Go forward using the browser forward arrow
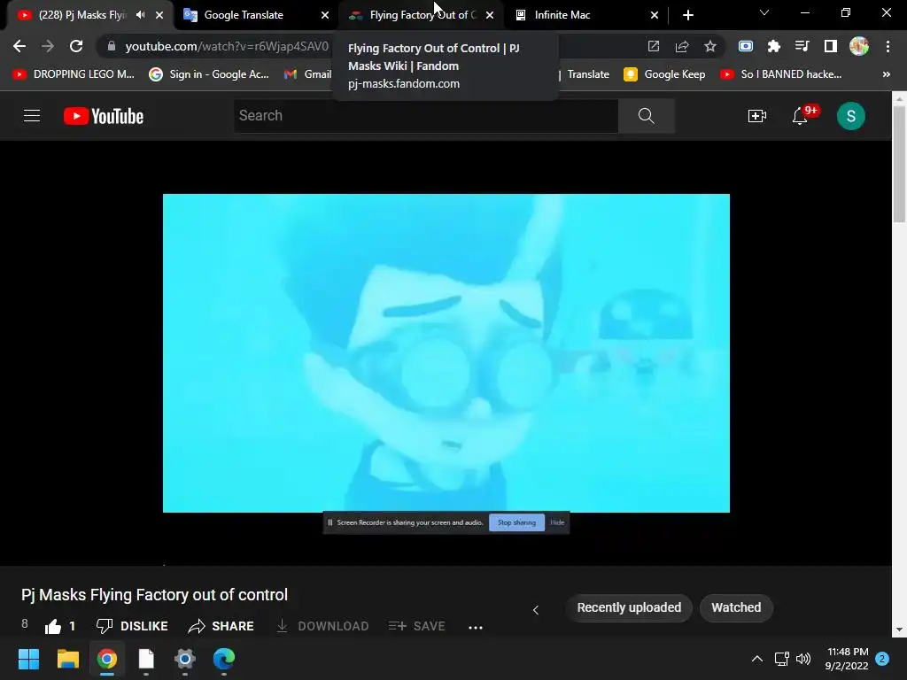Image resolution: width=907 pixels, height=680 pixels. (x=48, y=46)
